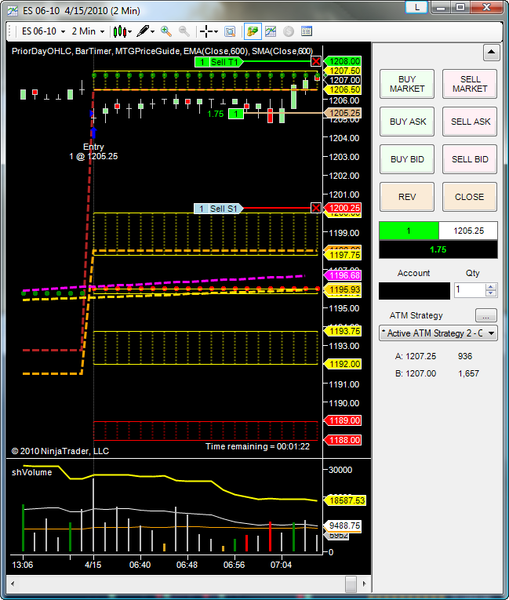Select the Sell T1 order flag

[219, 62]
